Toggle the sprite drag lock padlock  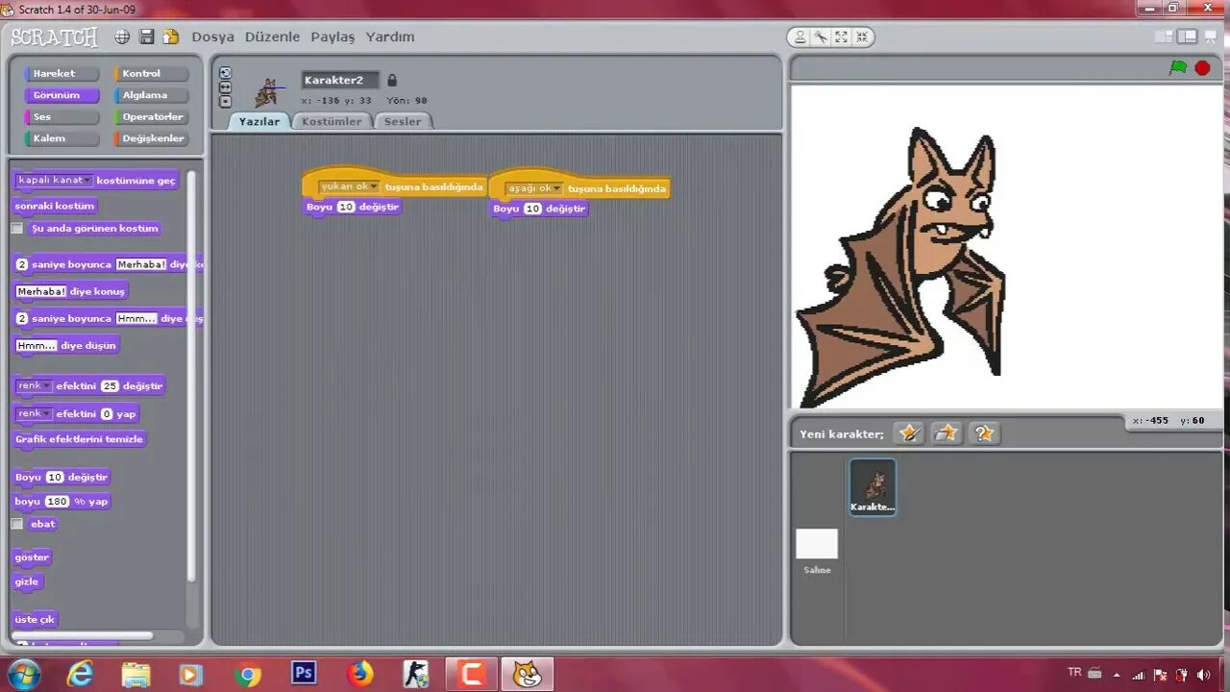tap(391, 80)
